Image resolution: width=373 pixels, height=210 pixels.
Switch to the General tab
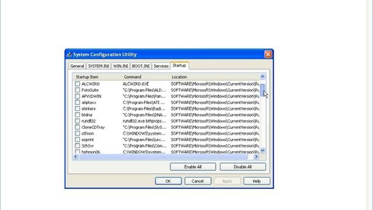pos(77,66)
